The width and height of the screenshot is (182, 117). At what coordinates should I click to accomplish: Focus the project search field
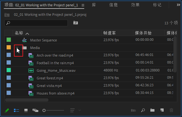36,23
